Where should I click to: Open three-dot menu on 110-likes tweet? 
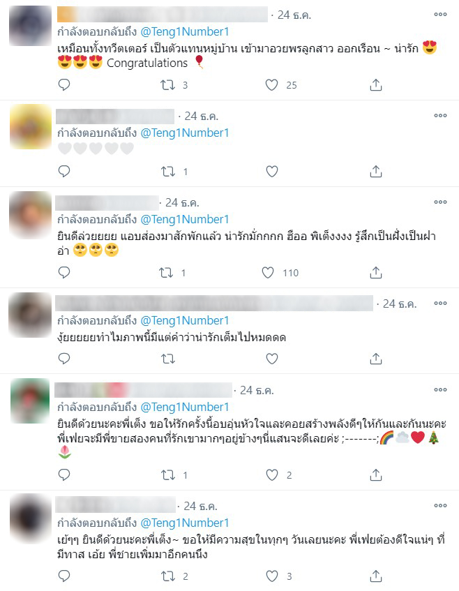pos(440,202)
